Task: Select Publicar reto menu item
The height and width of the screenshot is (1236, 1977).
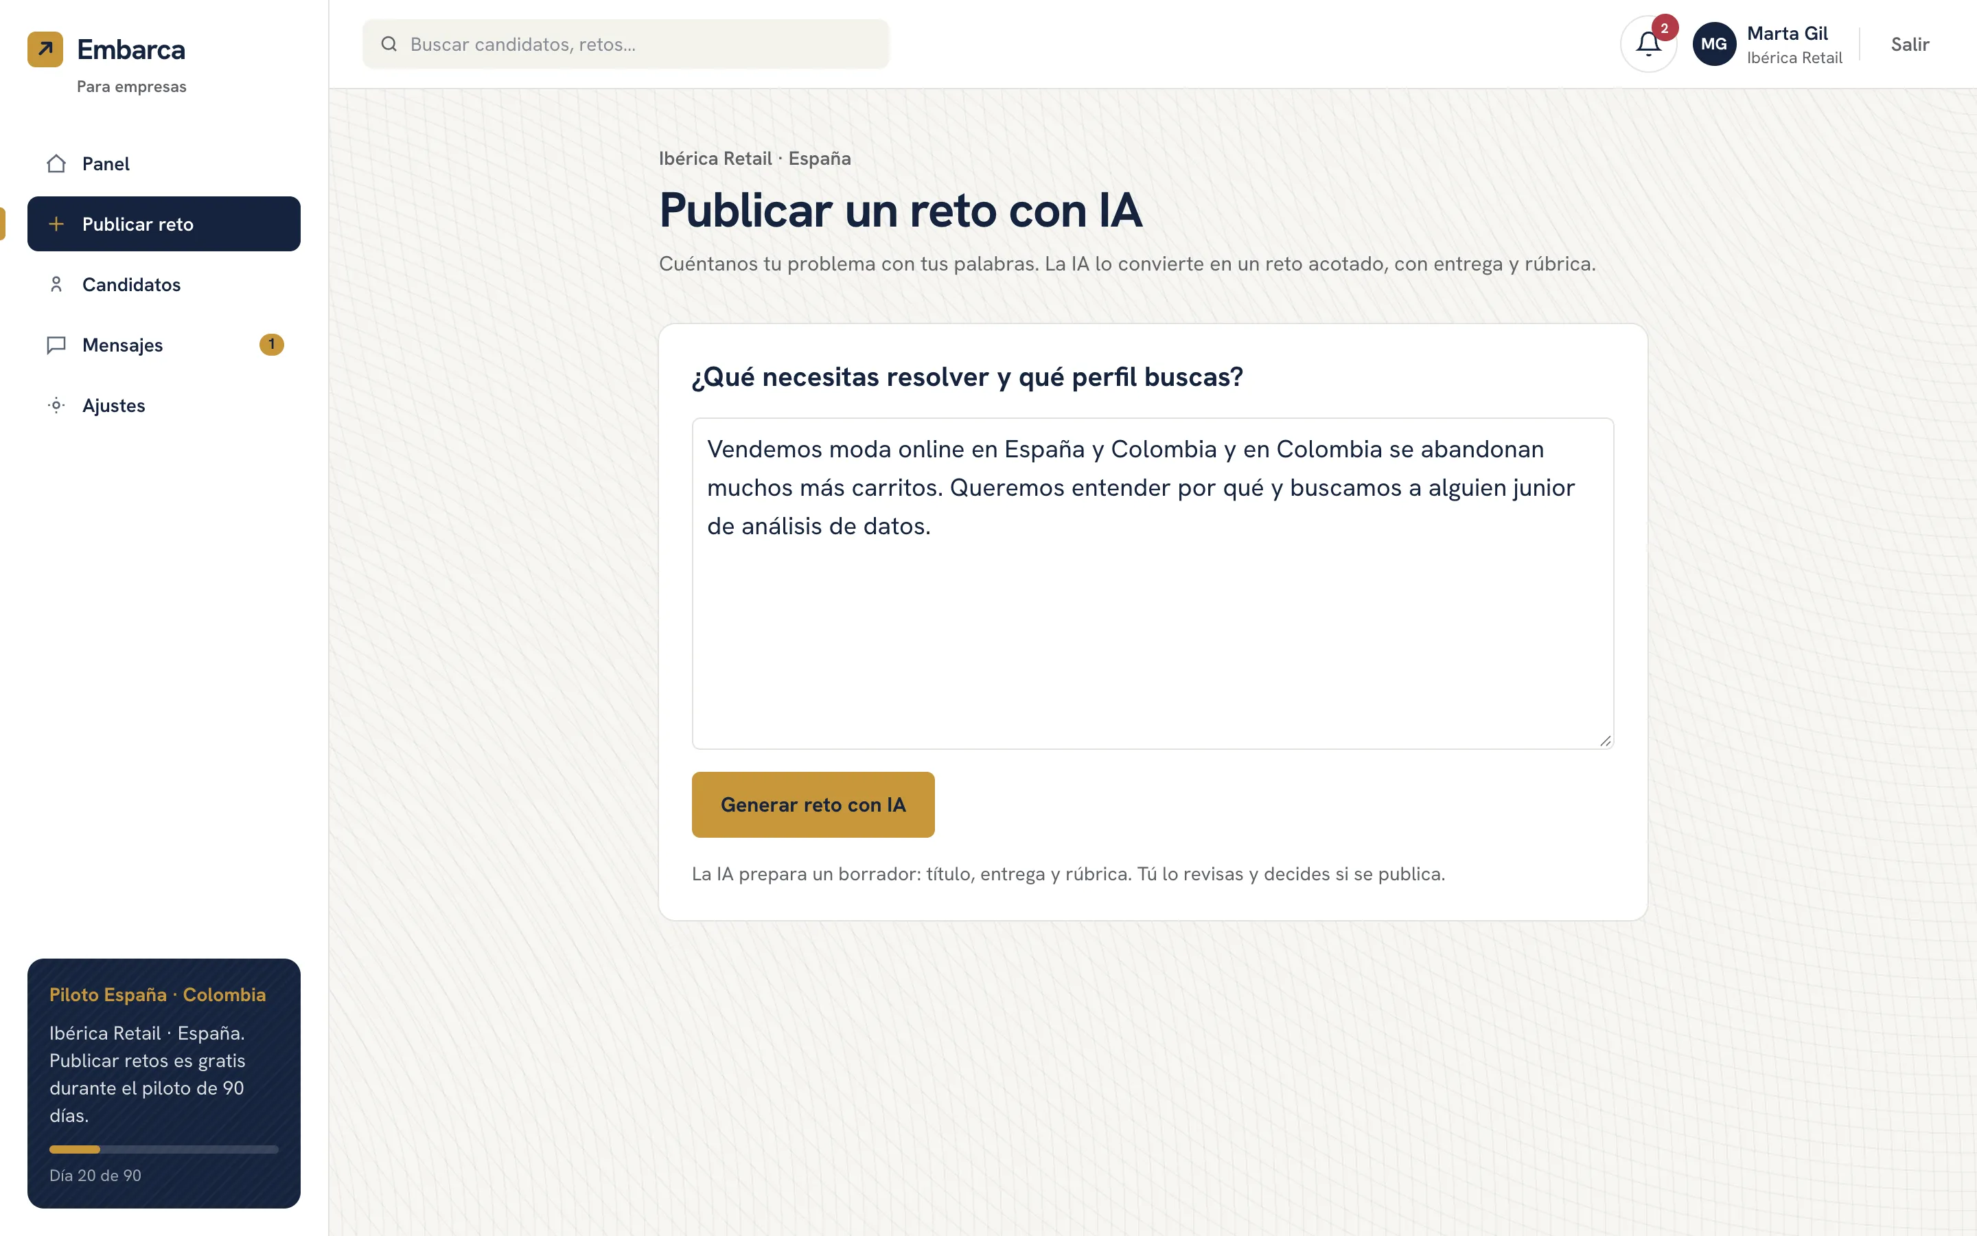Action: pyautogui.click(x=164, y=224)
